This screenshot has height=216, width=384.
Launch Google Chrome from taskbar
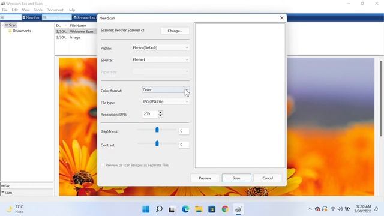(x=225, y=209)
